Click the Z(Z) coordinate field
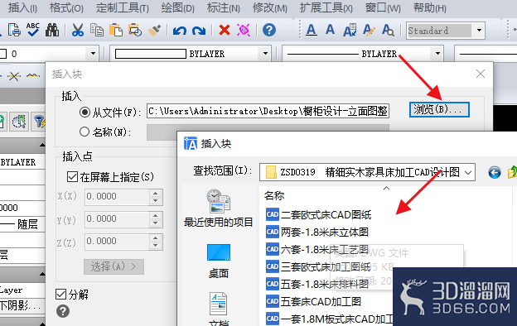 (117, 242)
